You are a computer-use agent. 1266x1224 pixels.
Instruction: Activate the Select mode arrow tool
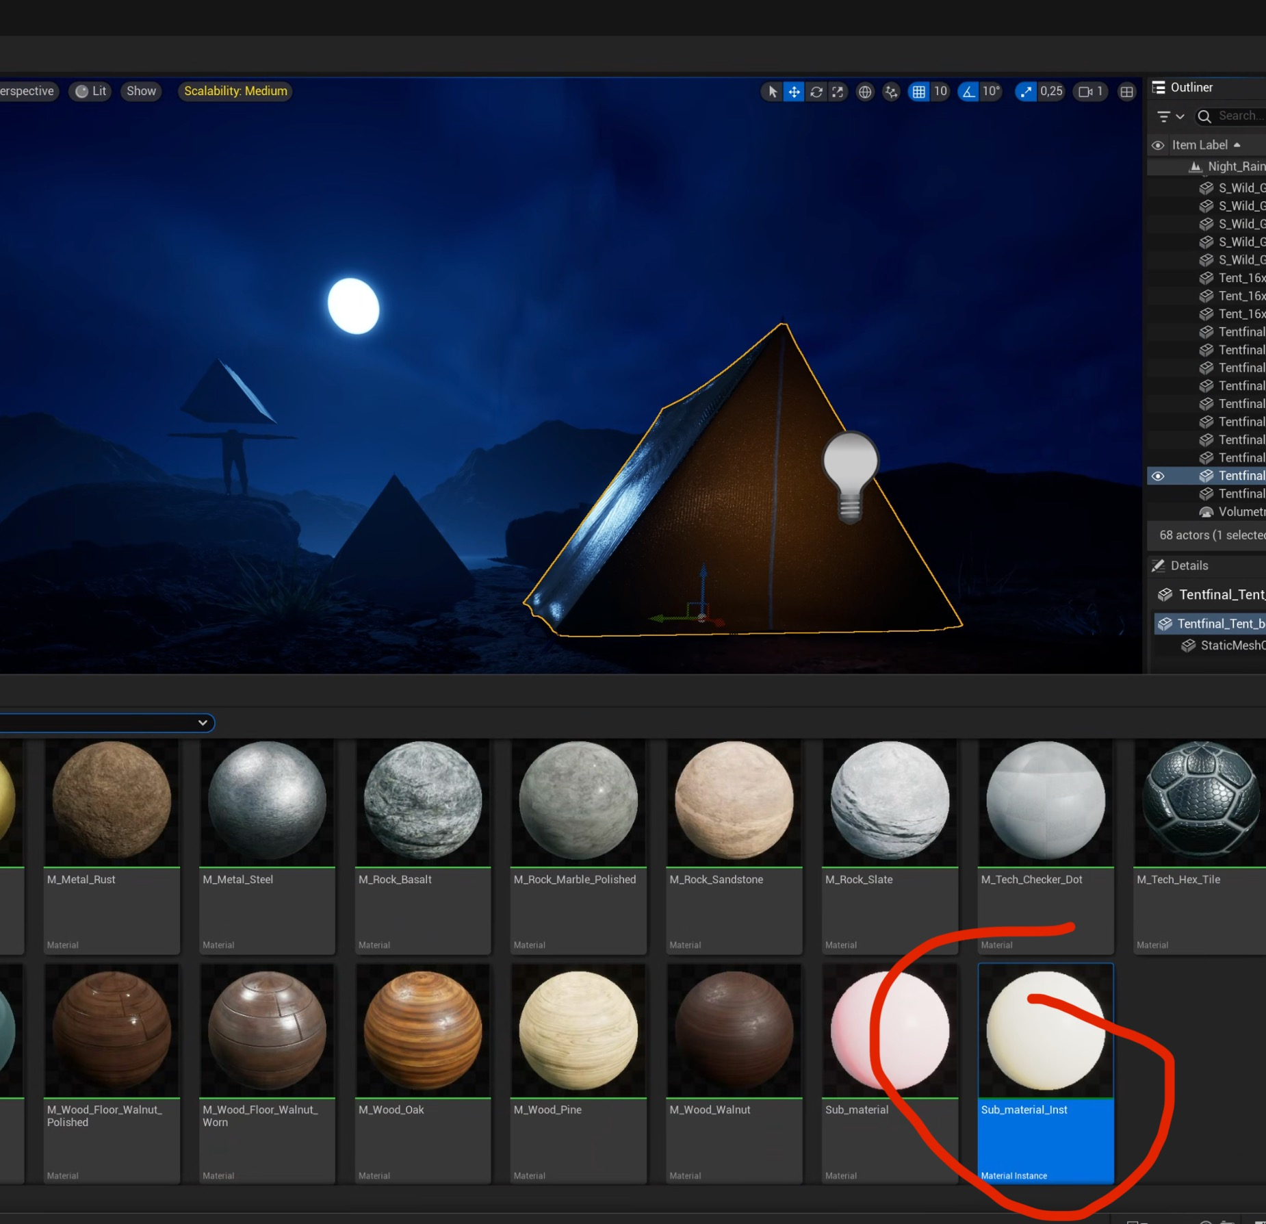point(773,92)
